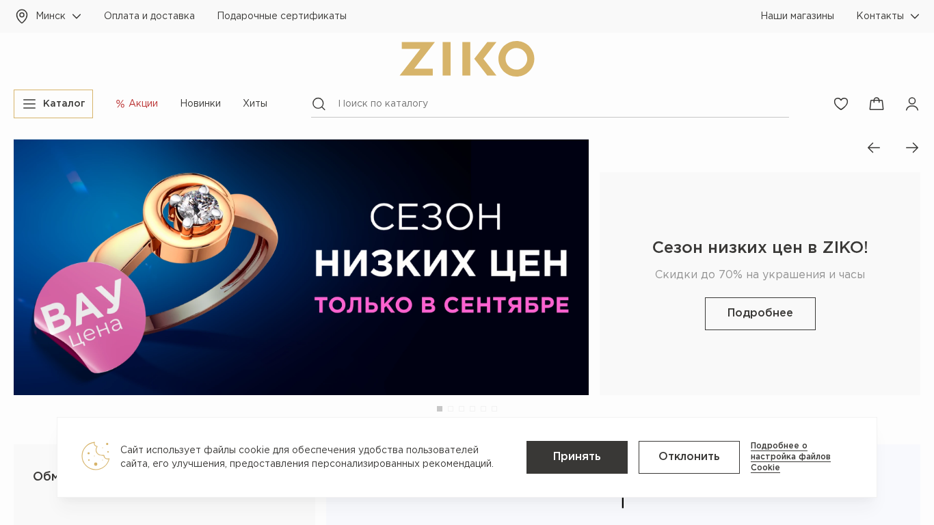
Task: Click the location pin icon near Минск
Action: 22,16
